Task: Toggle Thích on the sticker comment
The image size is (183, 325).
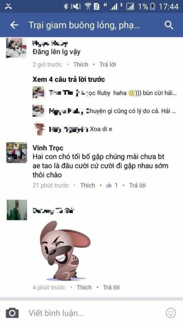Action: point(84,287)
